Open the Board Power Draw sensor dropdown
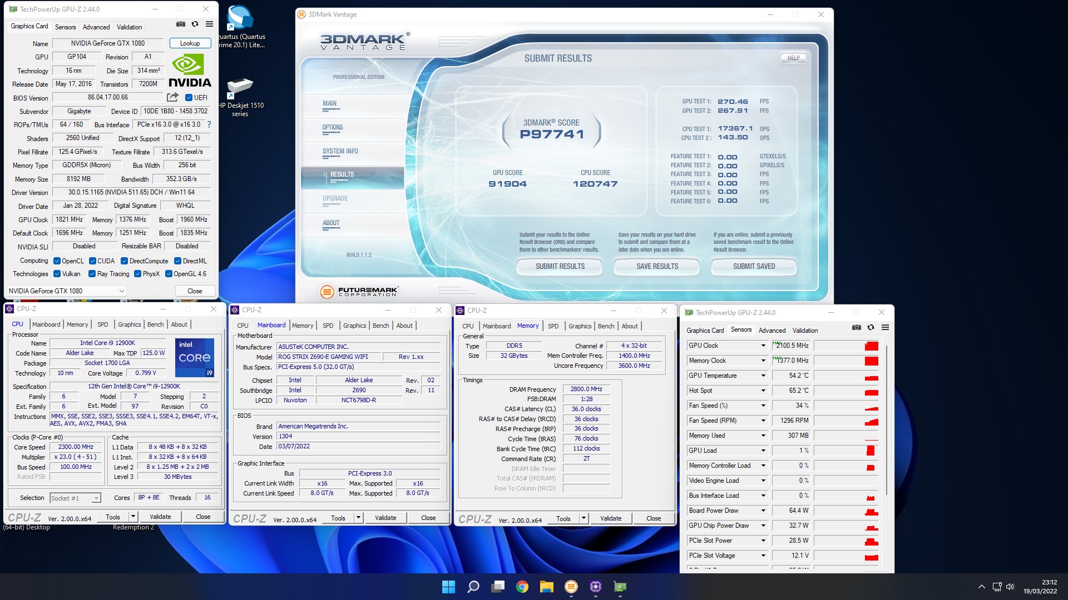 point(763,511)
